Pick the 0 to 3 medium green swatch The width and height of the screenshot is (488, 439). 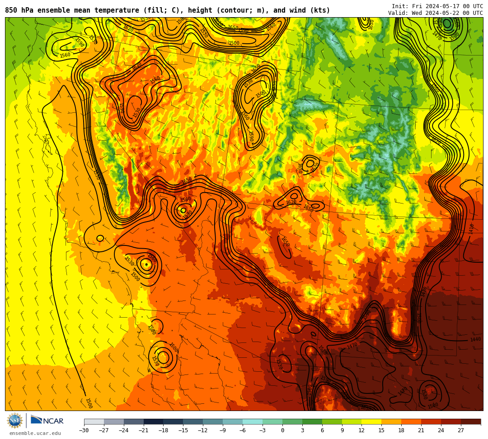click(292, 421)
